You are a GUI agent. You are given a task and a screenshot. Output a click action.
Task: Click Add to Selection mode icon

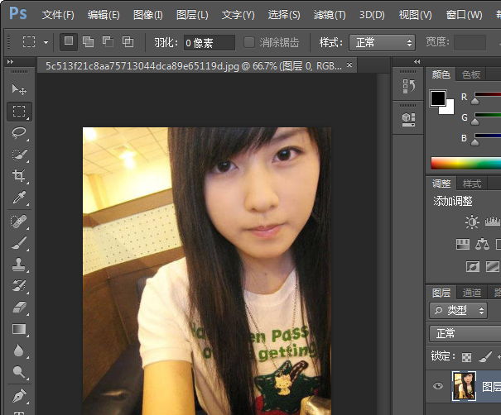click(88, 42)
